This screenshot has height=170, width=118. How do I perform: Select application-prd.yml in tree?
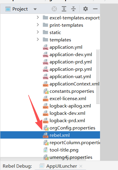(71, 62)
